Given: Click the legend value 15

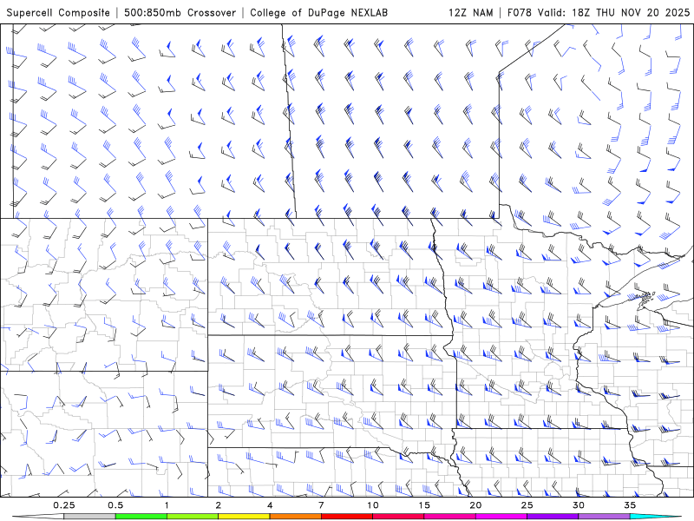Looking at the screenshot, I should pyautogui.click(x=424, y=505).
